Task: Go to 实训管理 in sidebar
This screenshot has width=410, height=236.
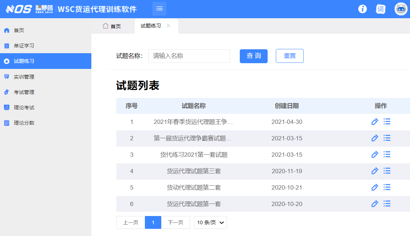Action: [24, 77]
